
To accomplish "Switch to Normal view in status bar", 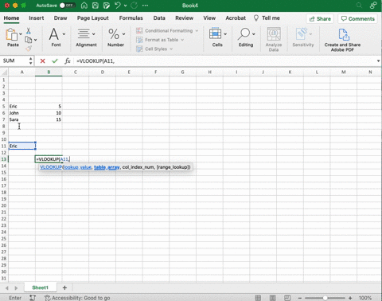I will [258, 298].
